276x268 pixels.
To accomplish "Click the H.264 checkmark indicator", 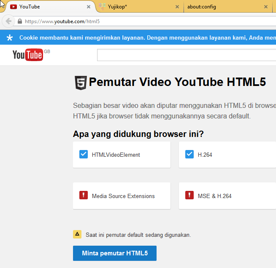I will (x=189, y=154).
